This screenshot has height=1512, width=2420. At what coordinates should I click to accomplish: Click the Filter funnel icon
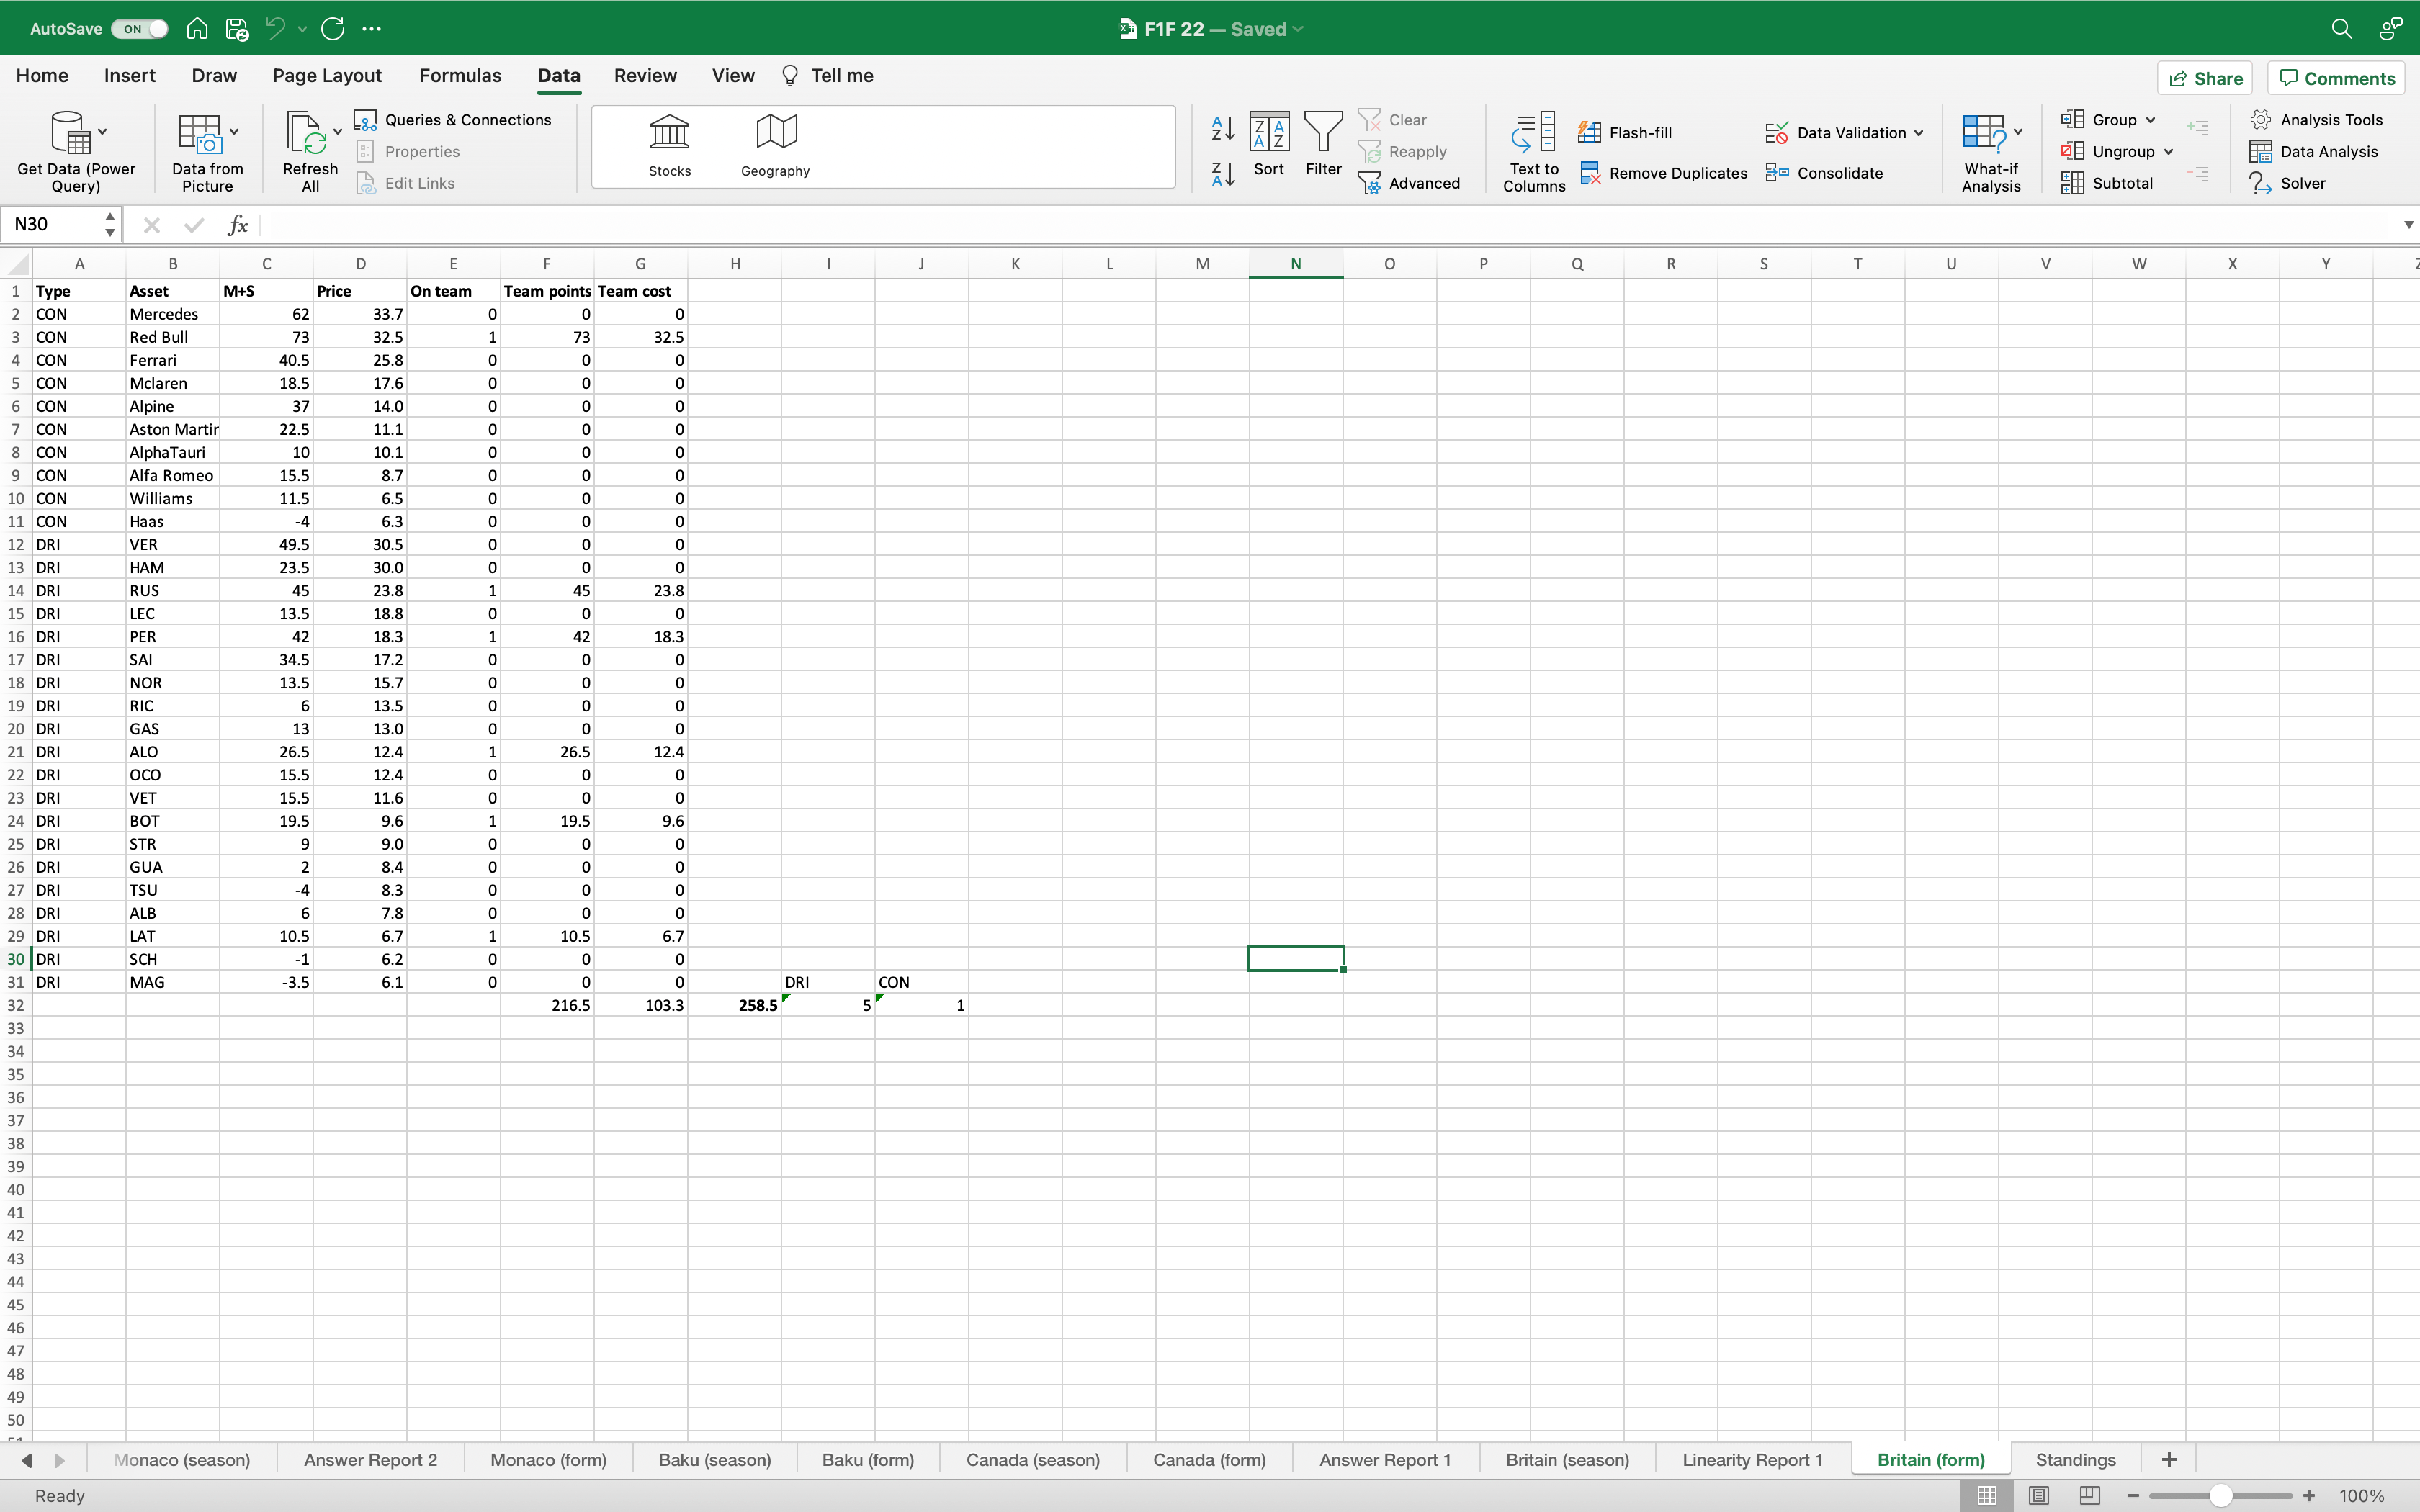[x=1323, y=132]
